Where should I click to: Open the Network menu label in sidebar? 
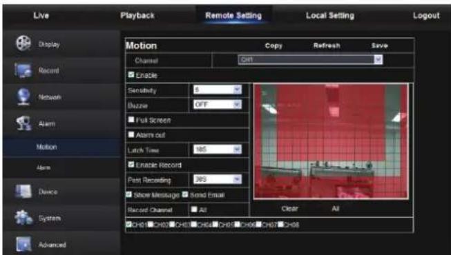[50, 97]
